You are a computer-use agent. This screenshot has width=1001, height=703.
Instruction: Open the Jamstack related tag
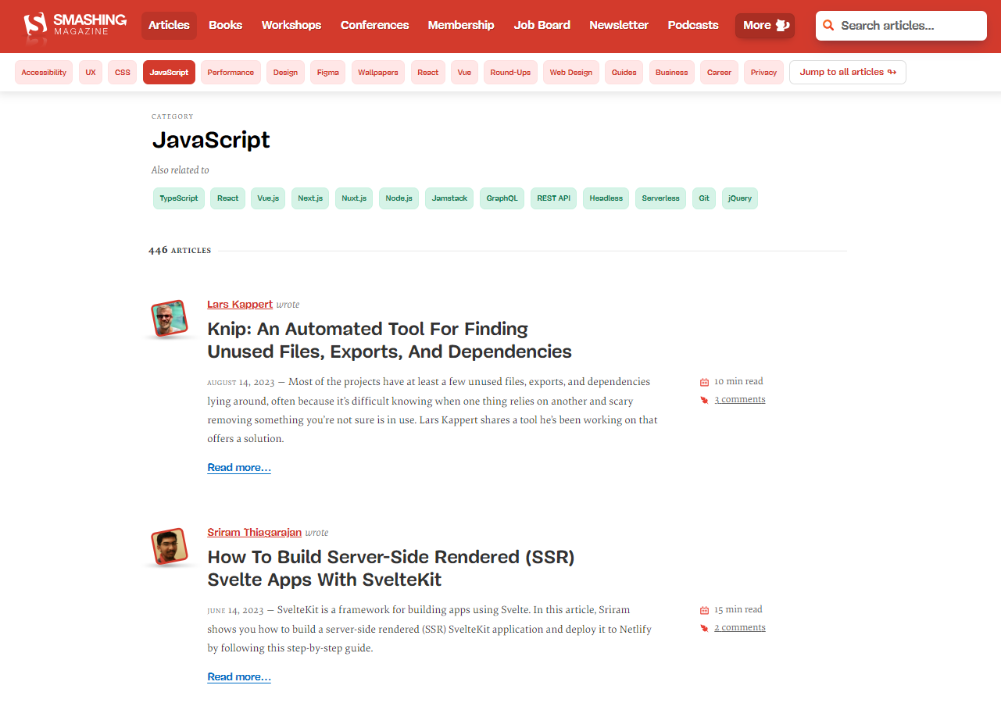[x=449, y=198]
